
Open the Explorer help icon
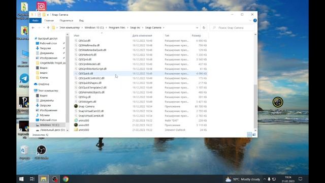tap(255, 20)
